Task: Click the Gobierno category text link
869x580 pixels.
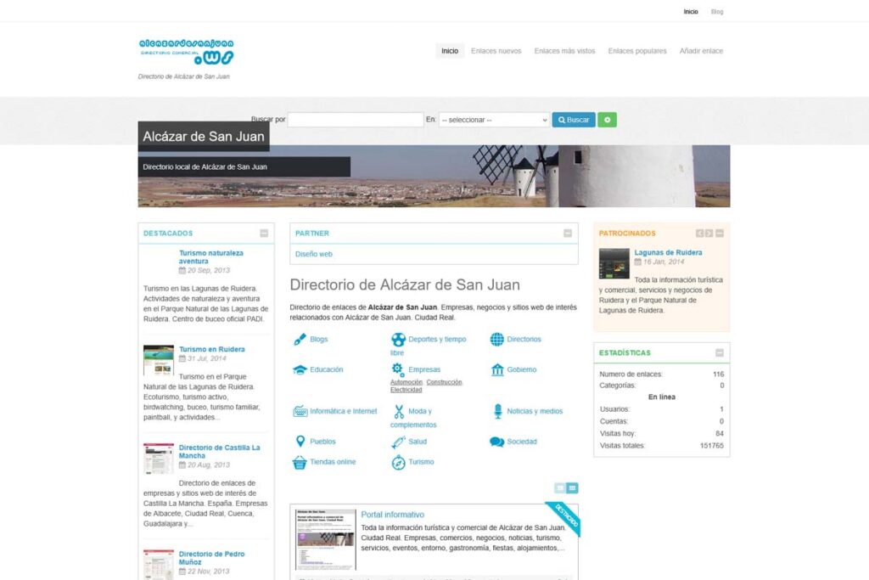Action: [x=522, y=370]
